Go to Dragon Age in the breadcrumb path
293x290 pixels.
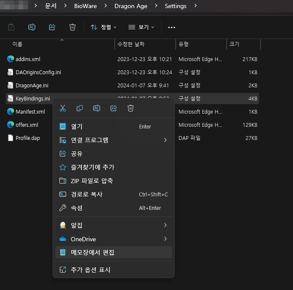tap(131, 6)
